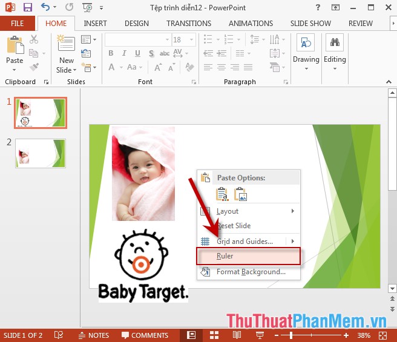This screenshot has width=397, height=342.
Task: Increase list indent level
Action: (x=221, y=53)
